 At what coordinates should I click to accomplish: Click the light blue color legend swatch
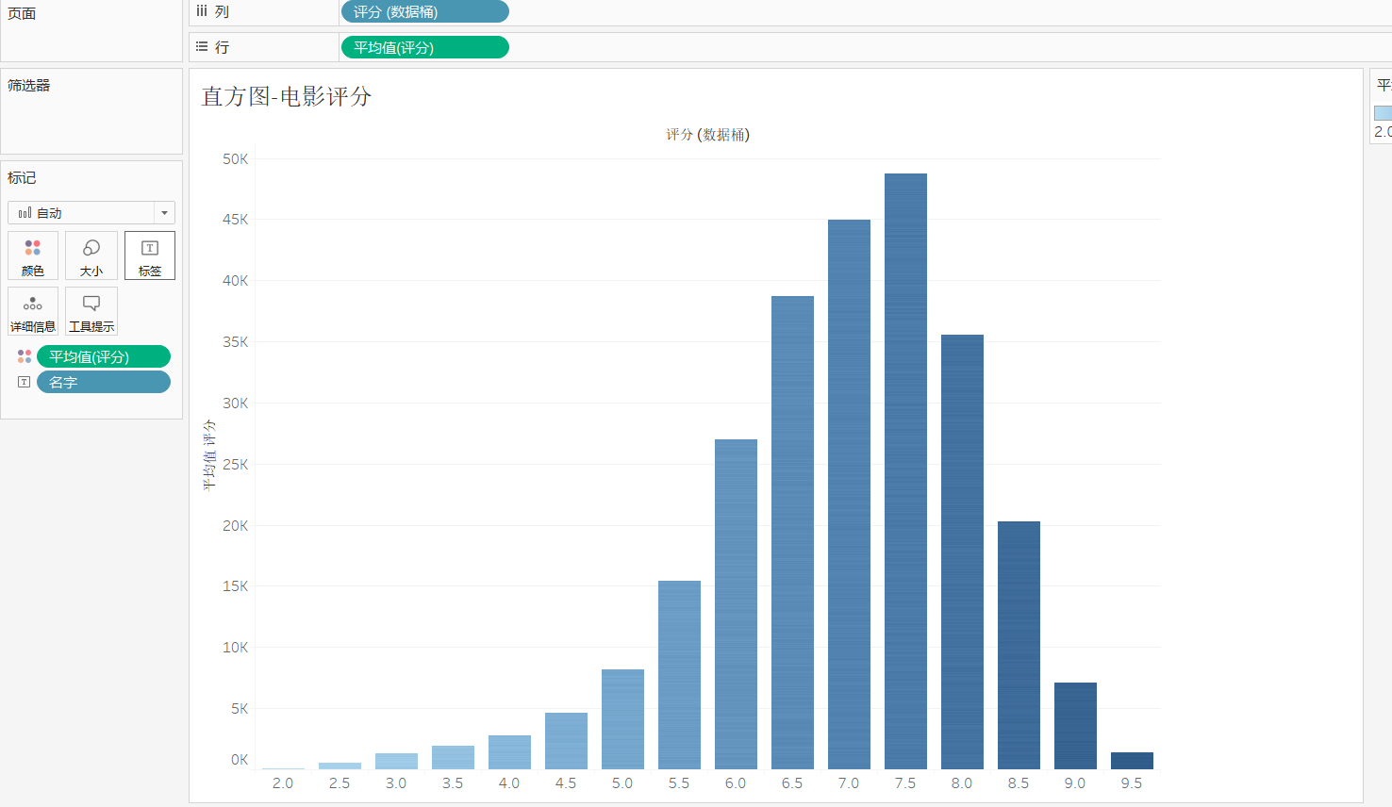click(x=1383, y=112)
